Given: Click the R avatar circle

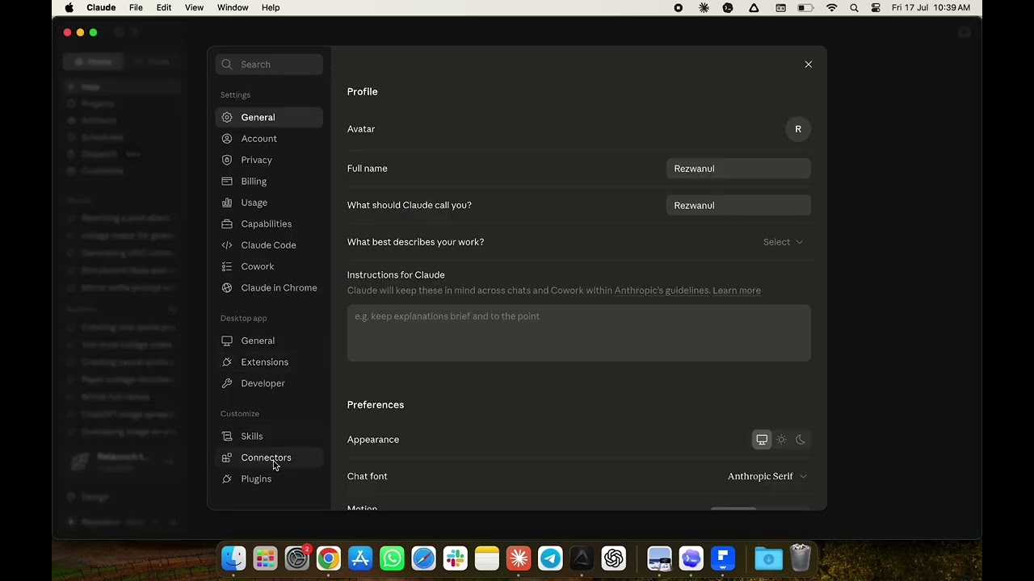Looking at the screenshot, I should point(798,129).
